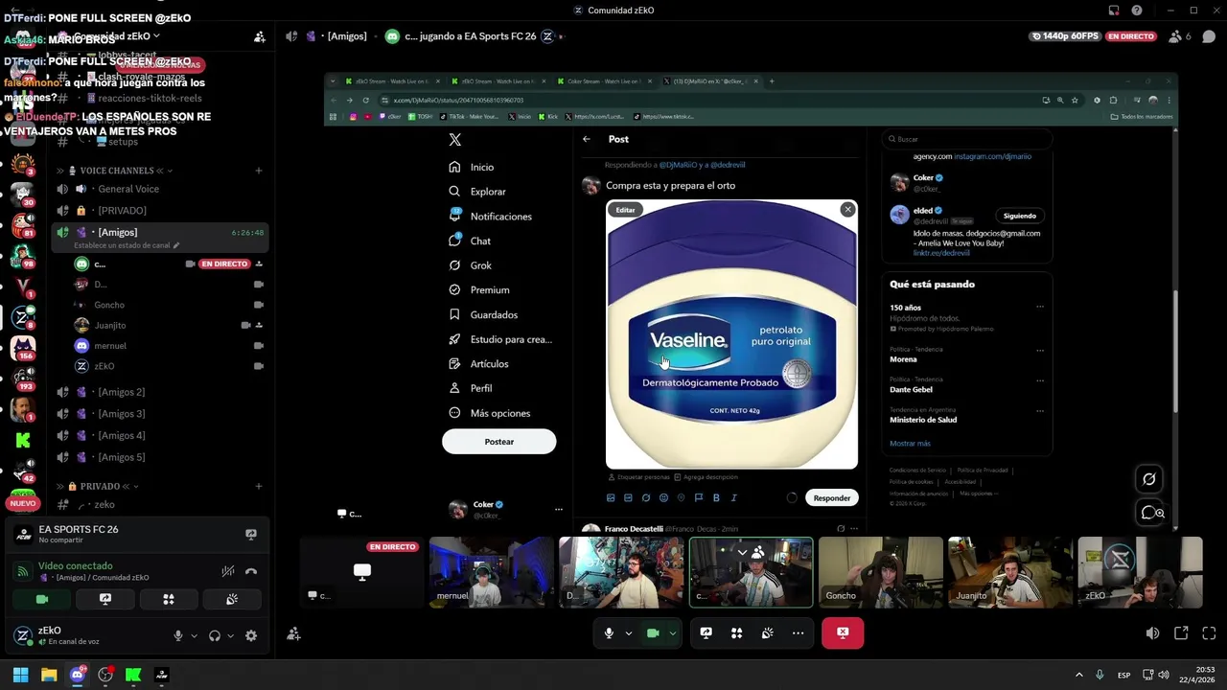Mute microphone in the call control bar

coord(609,632)
